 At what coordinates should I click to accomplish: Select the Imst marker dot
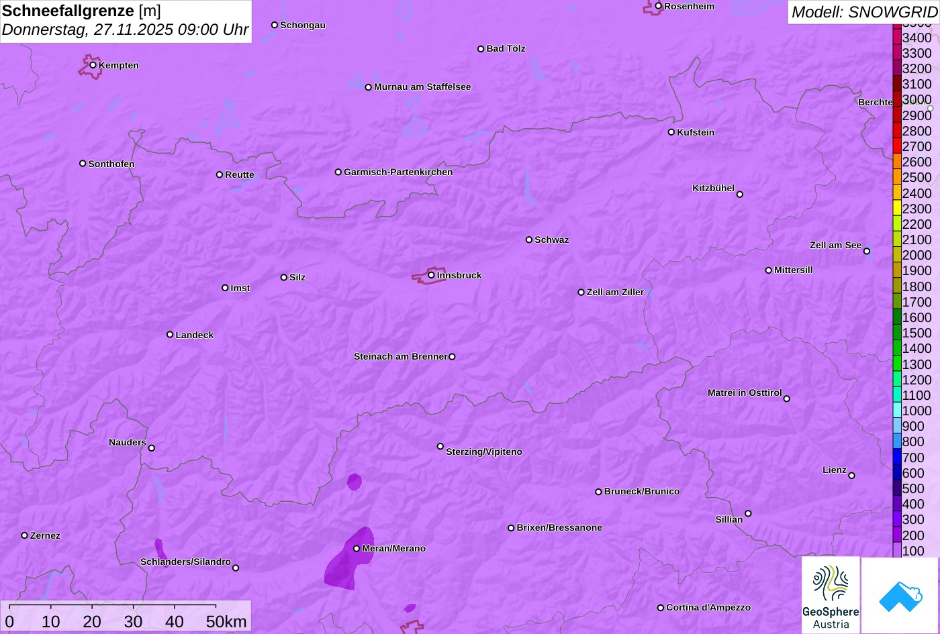coord(225,288)
